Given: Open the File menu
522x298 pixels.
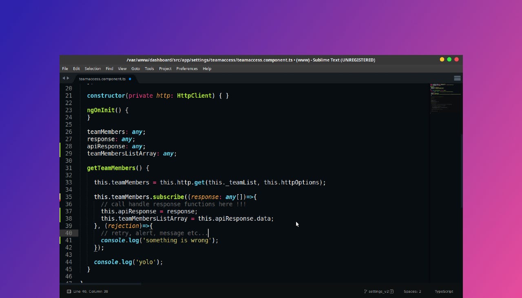Looking at the screenshot, I should pyautogui.click(x=65, y=68).
